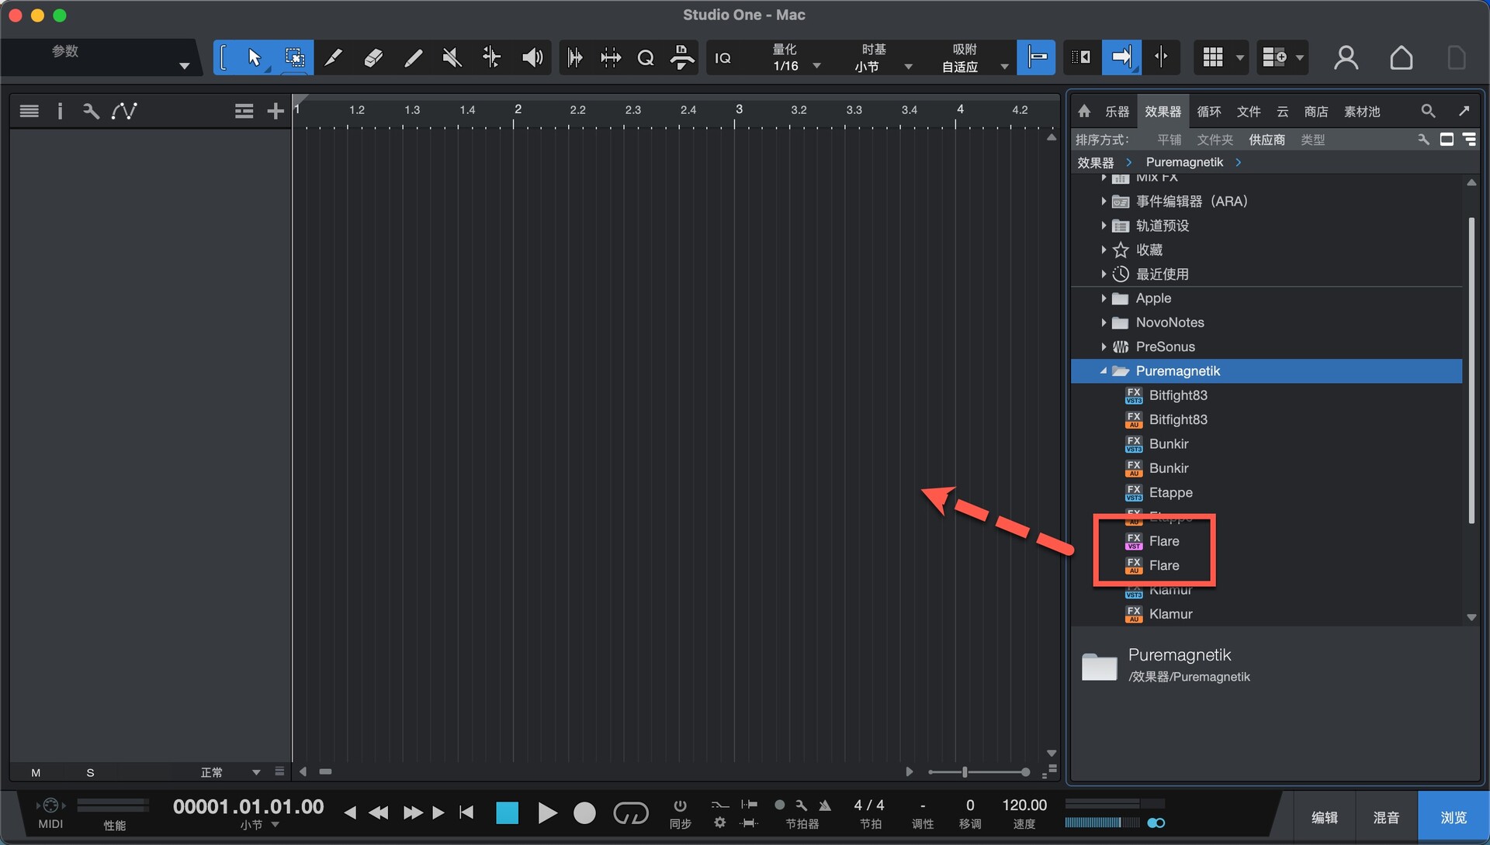Viewport: 1490px width, 845px height.
Task: Select the Listen speaker tool
Action: 532,57
